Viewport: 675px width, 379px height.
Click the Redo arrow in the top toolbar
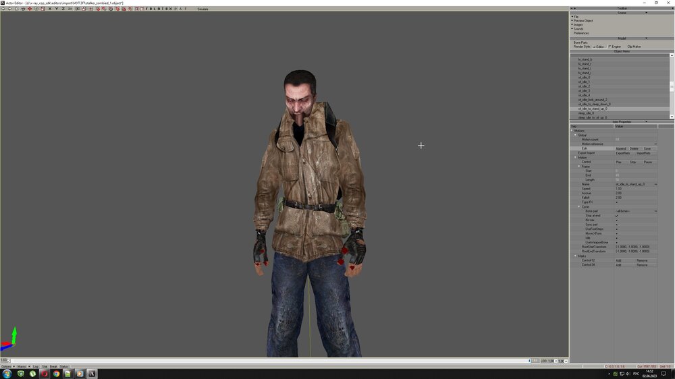(9, 9)
